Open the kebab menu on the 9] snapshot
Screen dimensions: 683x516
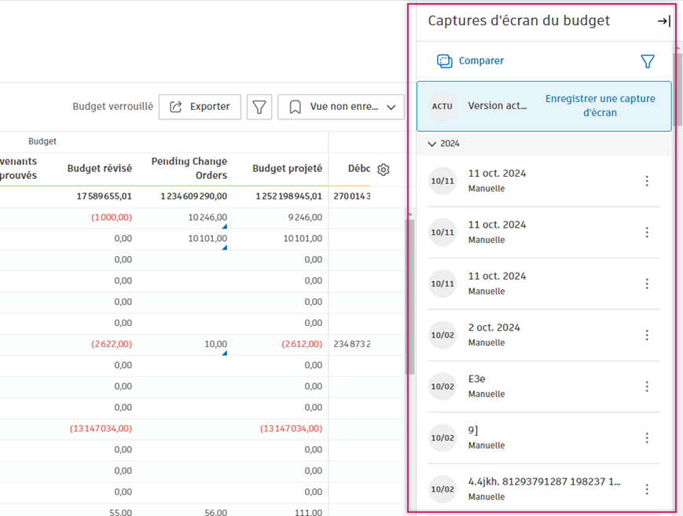647,437
